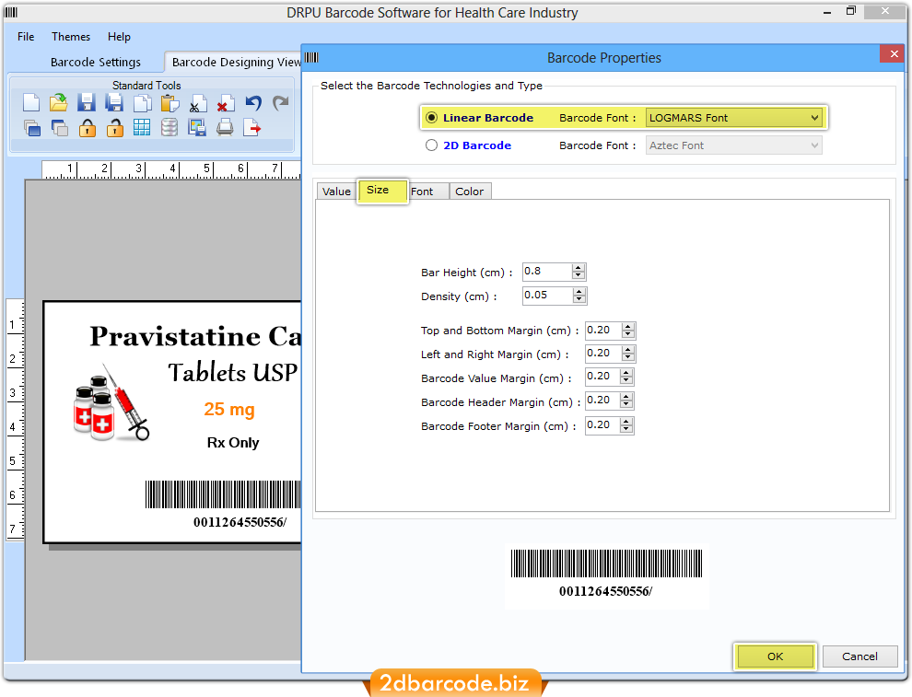Select the Size tab
Screen dimensions: 912x697
pos(382,191)
